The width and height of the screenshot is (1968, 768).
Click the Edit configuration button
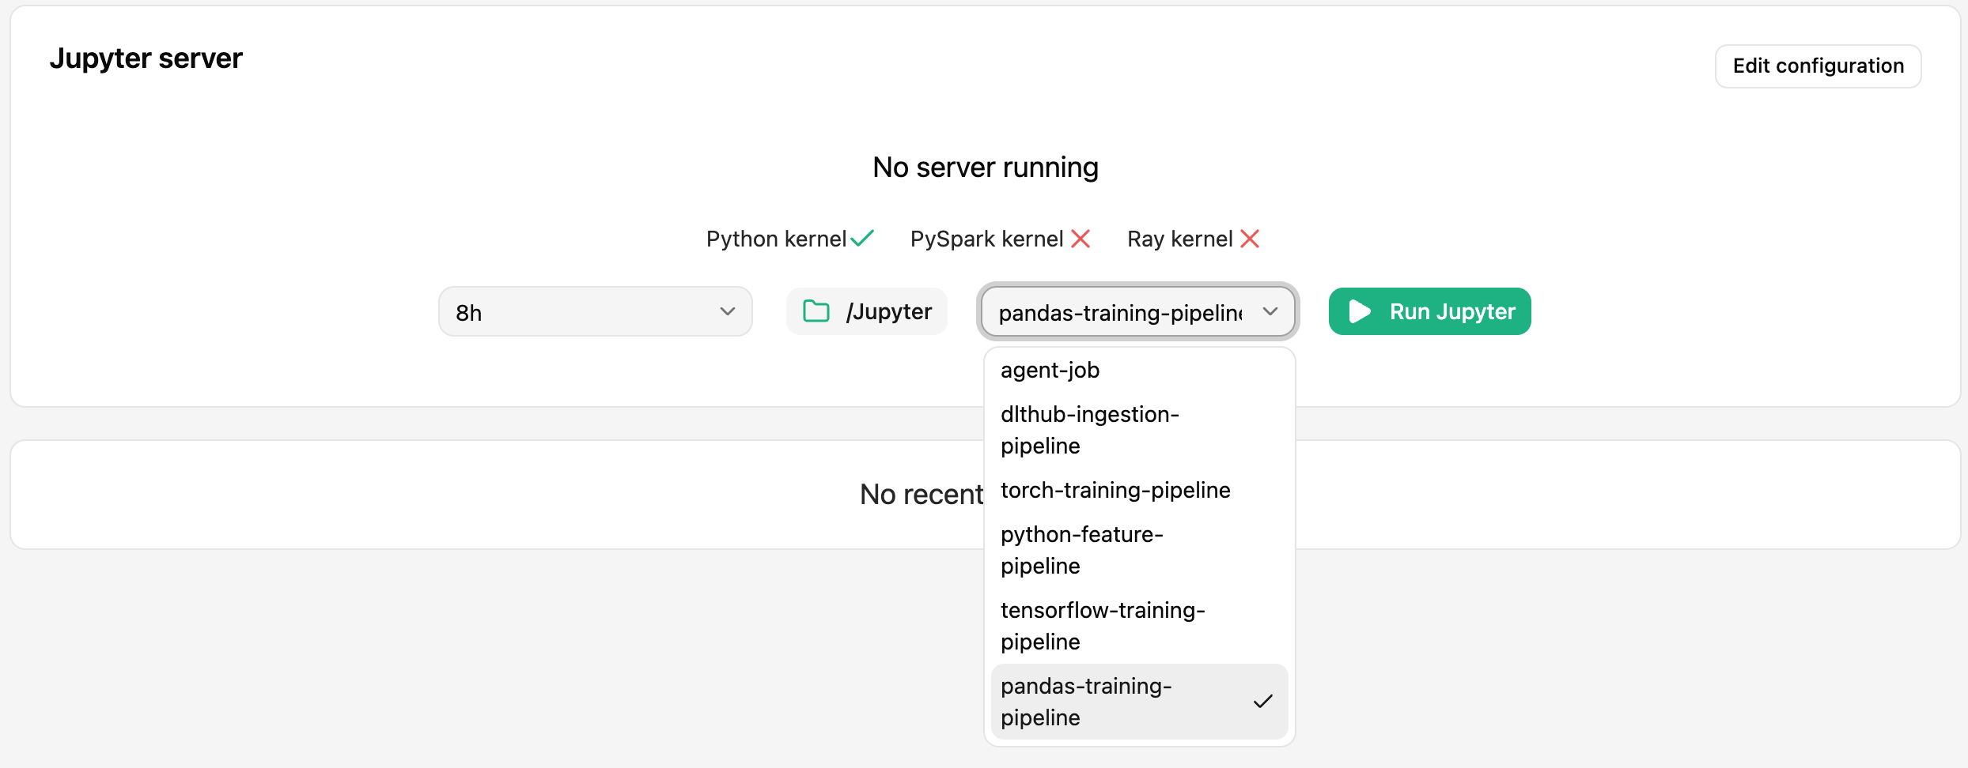[x=1818, y=66]
